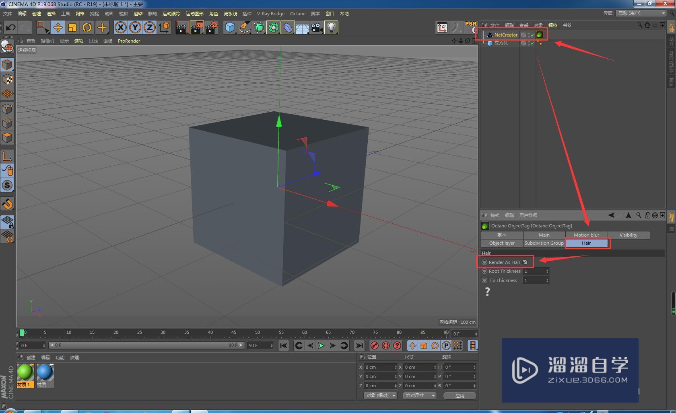
Task: Open the interface layout dropdown
Action: coord(641,13)
